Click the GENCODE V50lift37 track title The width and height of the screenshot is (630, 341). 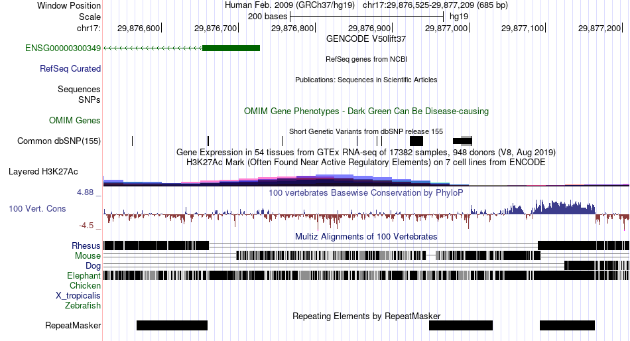366,39
